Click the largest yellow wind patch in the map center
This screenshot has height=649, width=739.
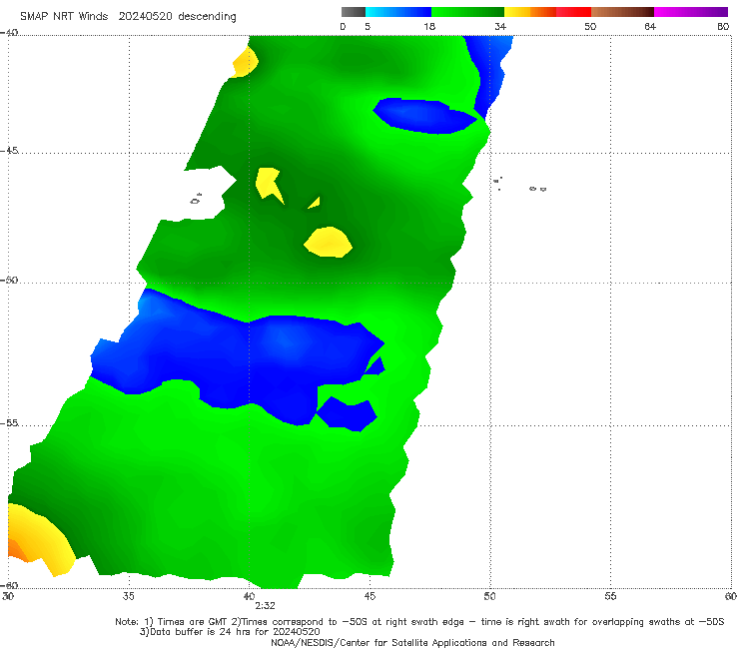[328, 243]
